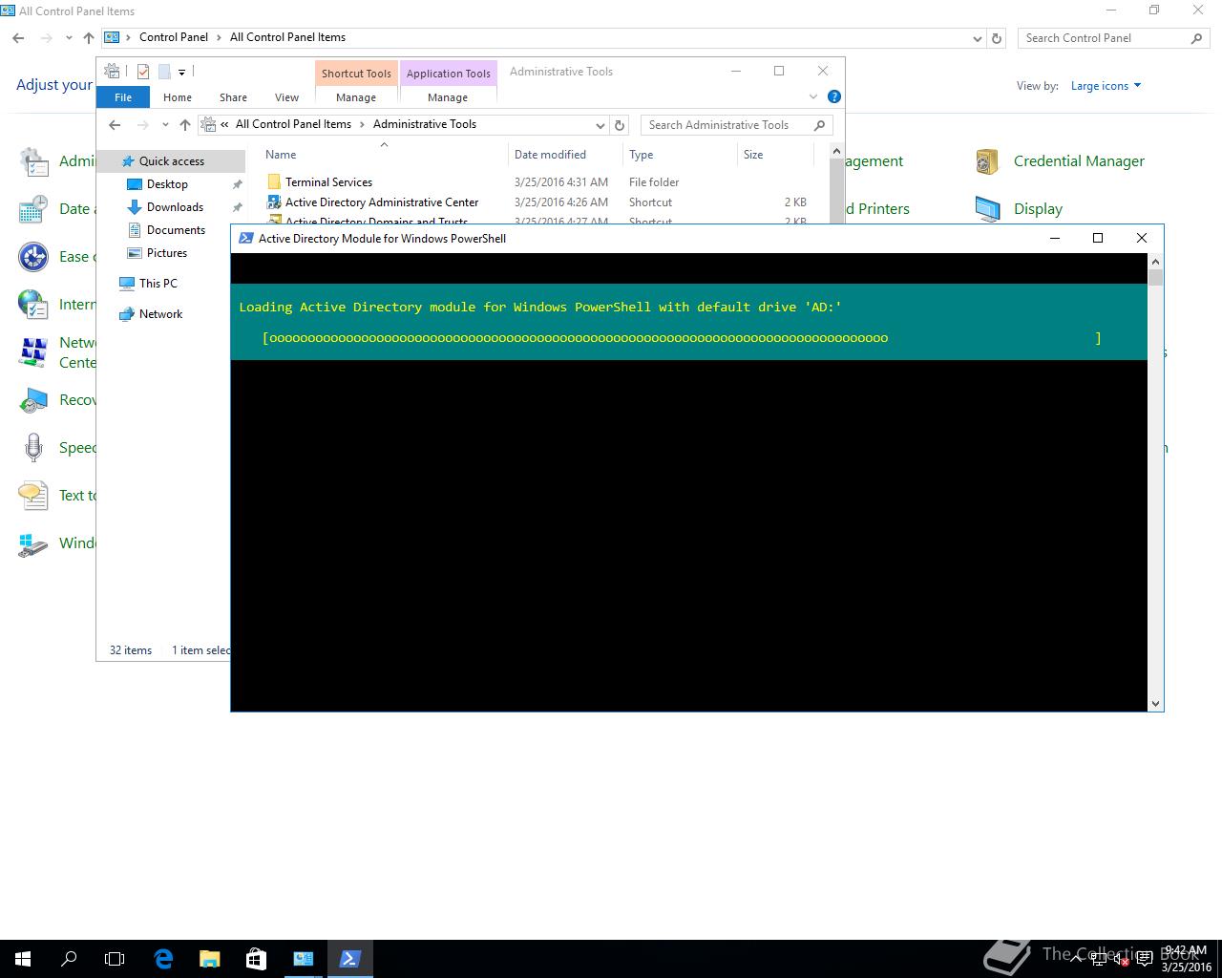The height and width of the screenshot is (978, 1222).
Task: Expand the ribbon chevron in Administrative Tools
Action: coord(813,96)
